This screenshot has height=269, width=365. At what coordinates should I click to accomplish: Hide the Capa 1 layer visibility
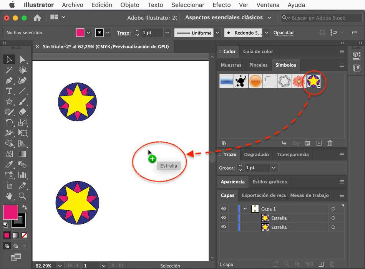tap(223, 209)
